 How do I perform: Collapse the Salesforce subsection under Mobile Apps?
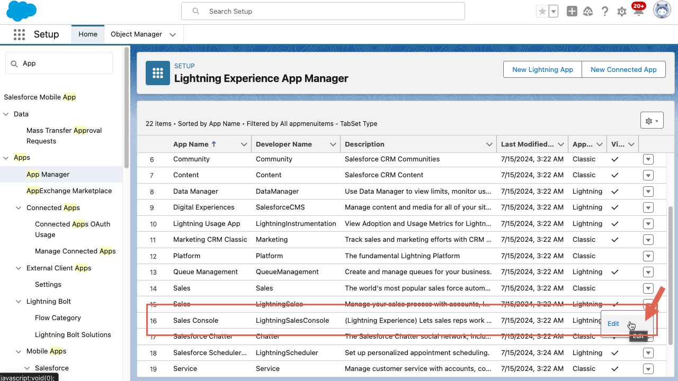click(x=28, y=368)
